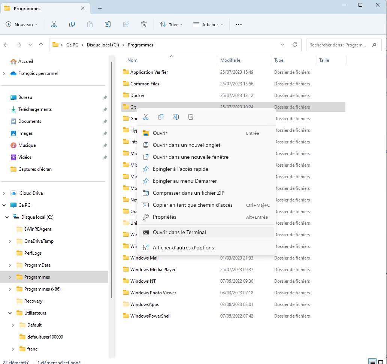Image resolution: width=387 pixels, height=364 pixels.
Task: Open the Afficher view dropdown
Action: (208, 25)
